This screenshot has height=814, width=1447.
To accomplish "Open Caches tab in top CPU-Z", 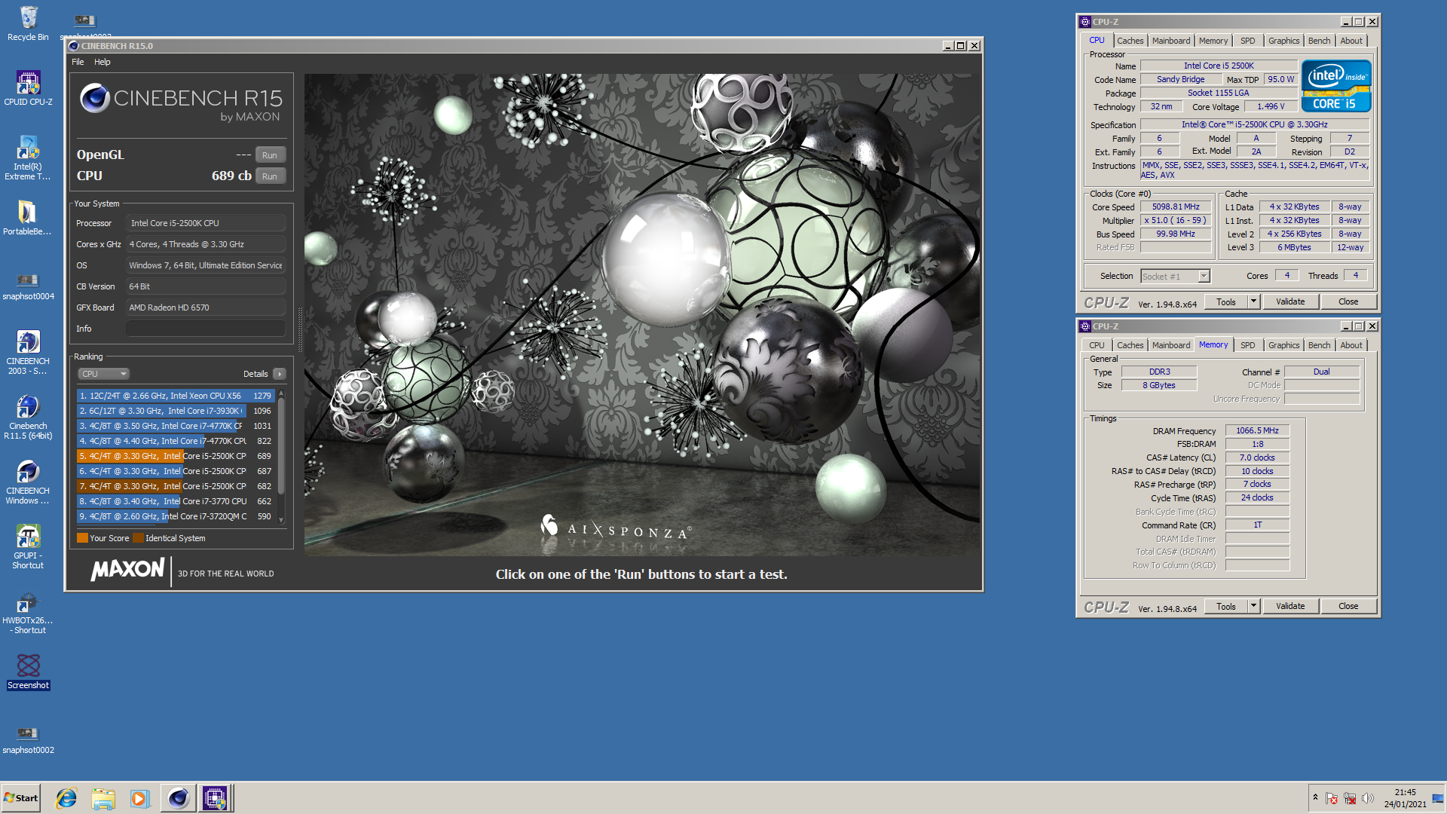I will pyautogui.click(x=1130, y=41).
